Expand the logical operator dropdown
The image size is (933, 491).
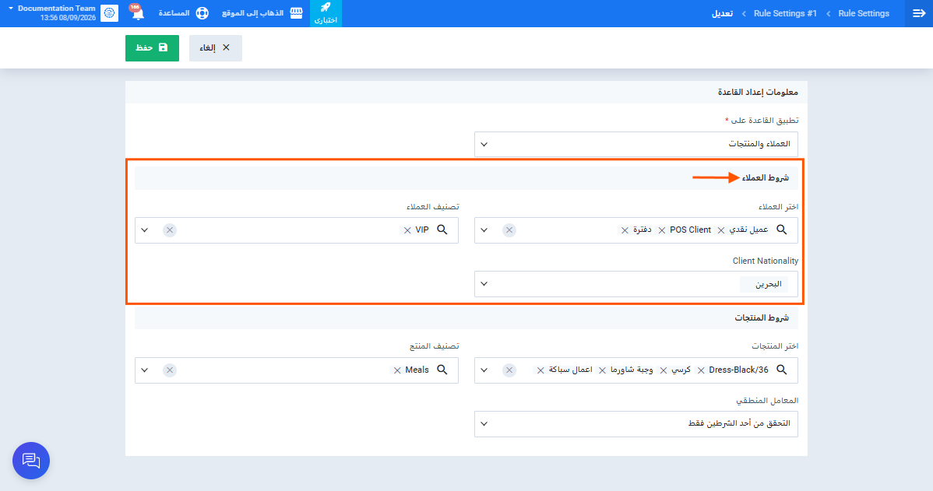pyautogui.click(x=636, y=424)
